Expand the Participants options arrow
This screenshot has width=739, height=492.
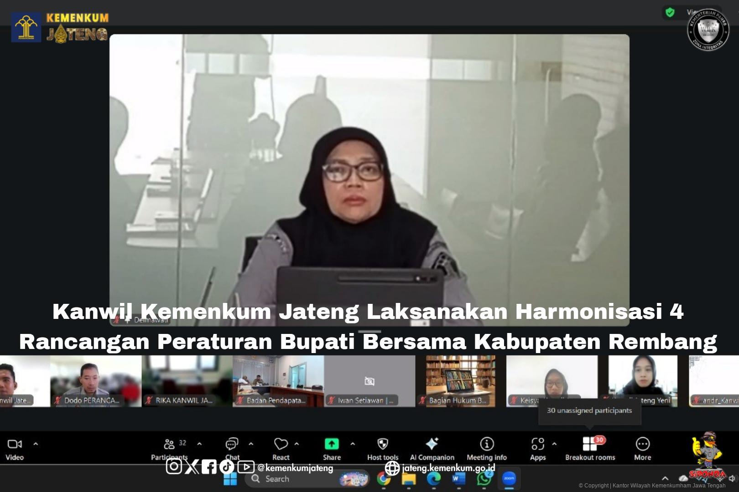(199, 444)
